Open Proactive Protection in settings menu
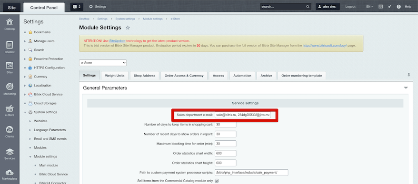 coord(49,59)
